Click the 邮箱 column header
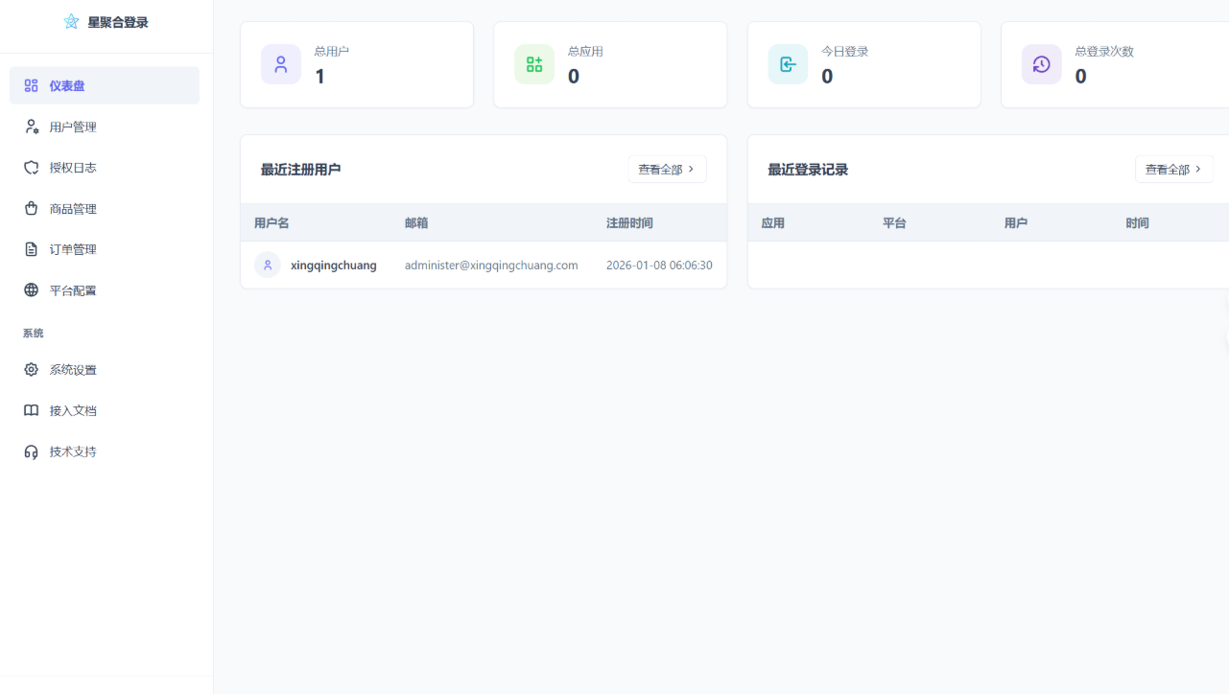1229x694 pixels. pos(416,221)
